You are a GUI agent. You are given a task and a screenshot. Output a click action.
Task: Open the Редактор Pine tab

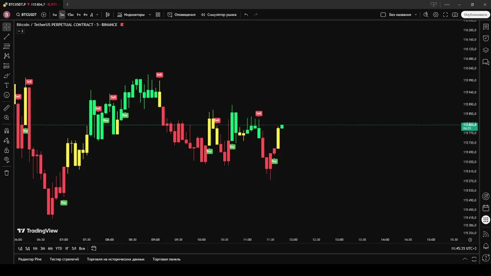(x=30, y=259)
